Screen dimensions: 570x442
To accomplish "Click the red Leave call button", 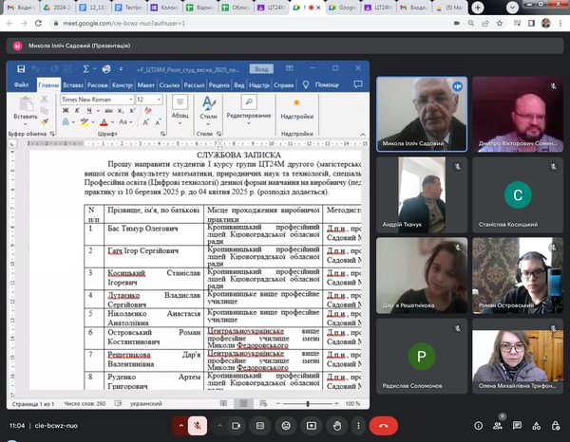I will point(383,426).
